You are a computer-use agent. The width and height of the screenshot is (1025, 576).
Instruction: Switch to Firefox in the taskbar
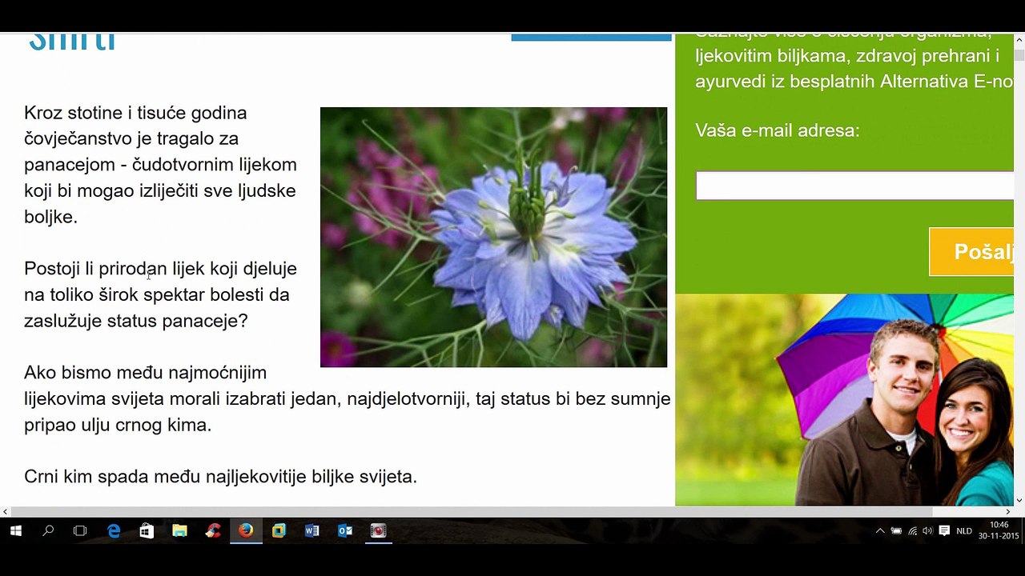click(246, 530)
